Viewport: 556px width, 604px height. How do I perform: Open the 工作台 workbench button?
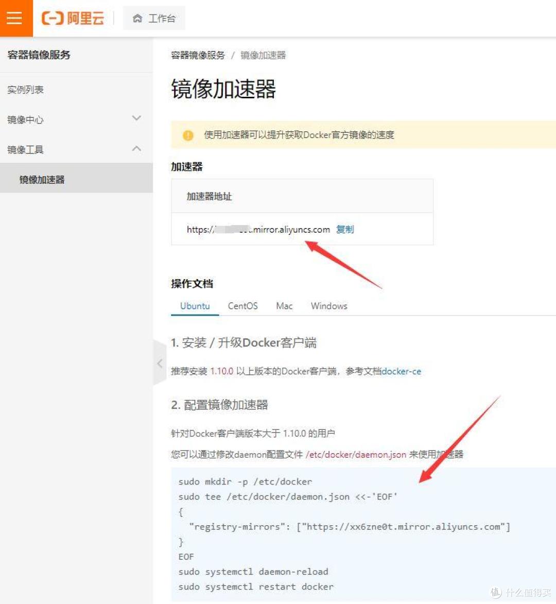point(154,19)
